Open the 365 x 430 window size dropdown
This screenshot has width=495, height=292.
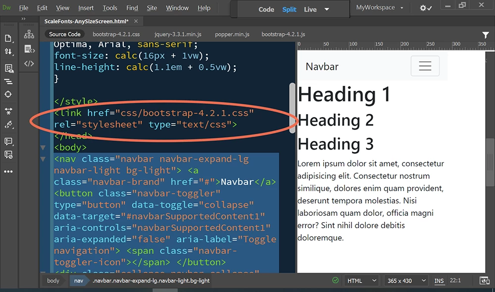pyautogui.click(x=406, y=280)
